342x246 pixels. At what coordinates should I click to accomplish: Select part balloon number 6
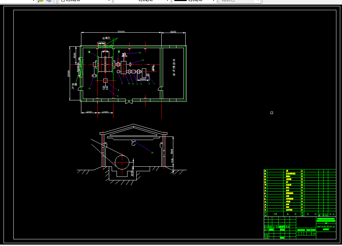(129, 84)
